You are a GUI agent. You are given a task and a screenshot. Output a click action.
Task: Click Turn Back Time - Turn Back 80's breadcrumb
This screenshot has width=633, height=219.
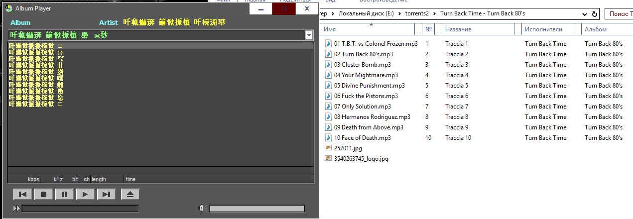[x=483, y=14]
